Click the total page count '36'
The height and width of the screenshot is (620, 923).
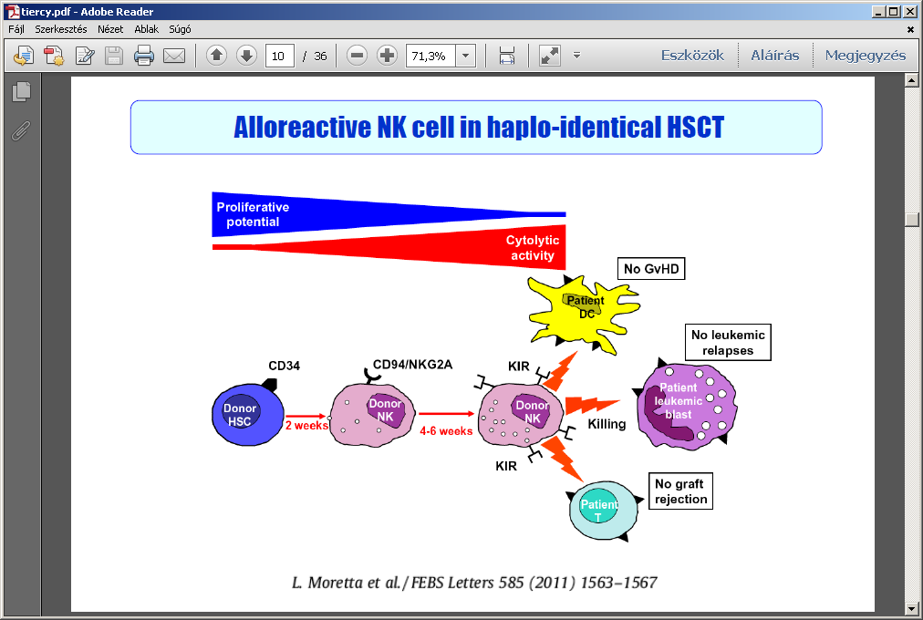coord(320,56)
